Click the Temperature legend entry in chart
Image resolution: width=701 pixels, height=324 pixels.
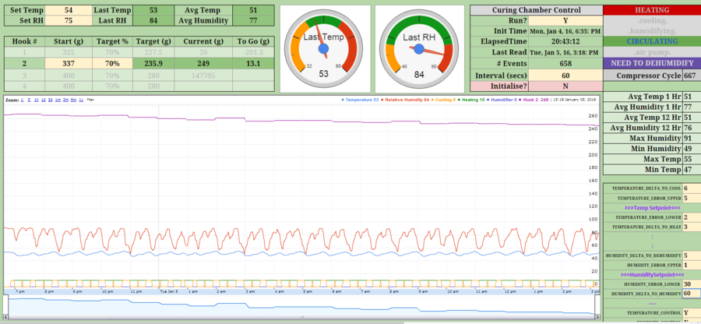pos(359,100)
